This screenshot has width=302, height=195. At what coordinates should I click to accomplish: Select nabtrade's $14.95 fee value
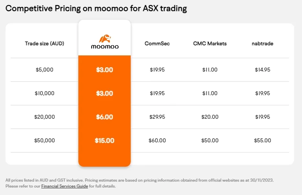click(263, 70)
